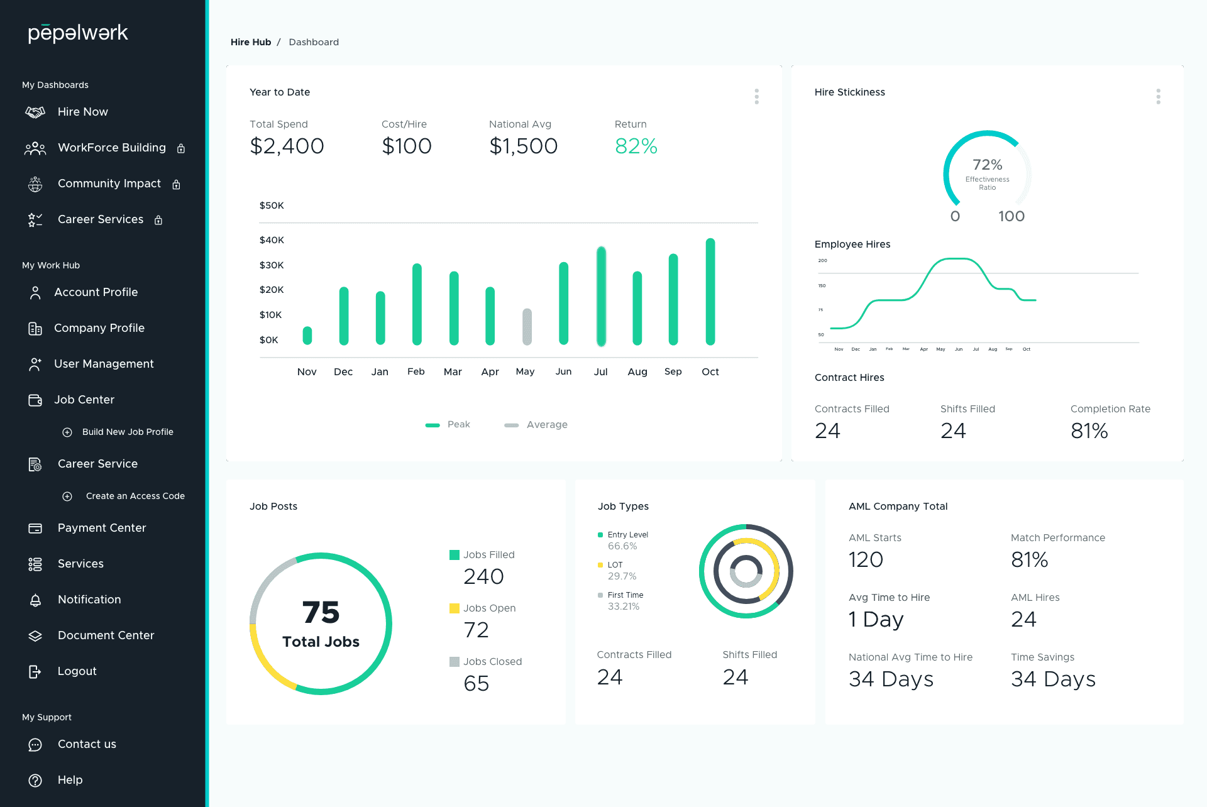Click the Document Center layers icon
The width and height of the screenshot is (1207, 807).
[x=35, y=636]
